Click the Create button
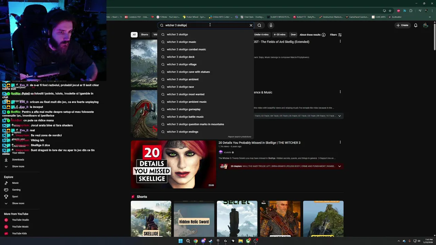436x245 pixels. coord(402,25)
